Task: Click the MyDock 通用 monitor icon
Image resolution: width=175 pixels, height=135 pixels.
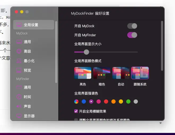Action: pos(19,42)
